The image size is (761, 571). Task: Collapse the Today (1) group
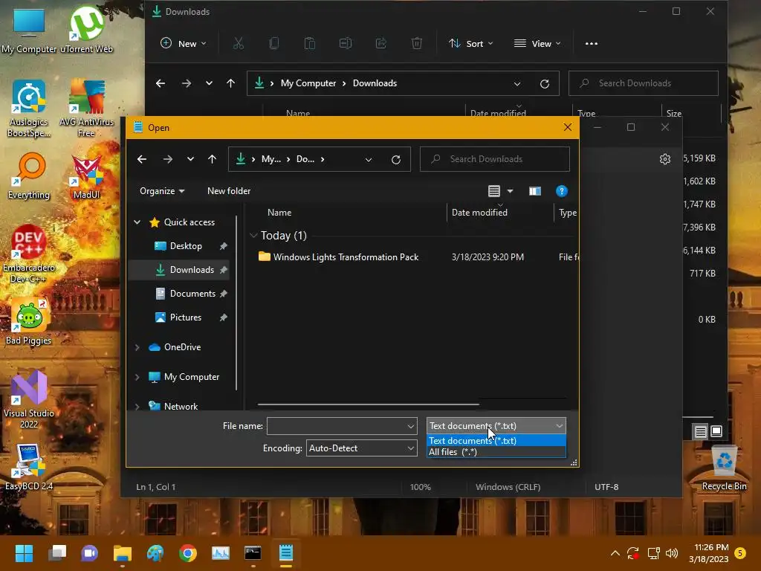click(x=253, y=236)
